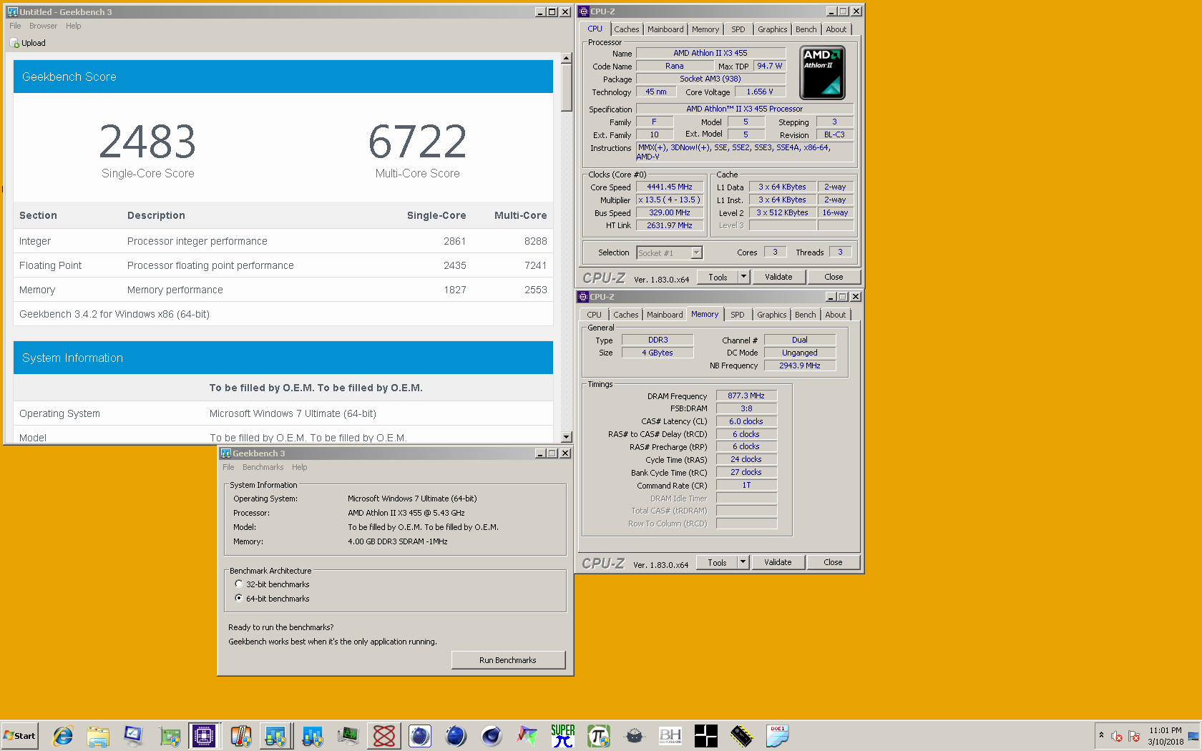Open Memory tab in upper CPU-Z window

click(705, 29)
